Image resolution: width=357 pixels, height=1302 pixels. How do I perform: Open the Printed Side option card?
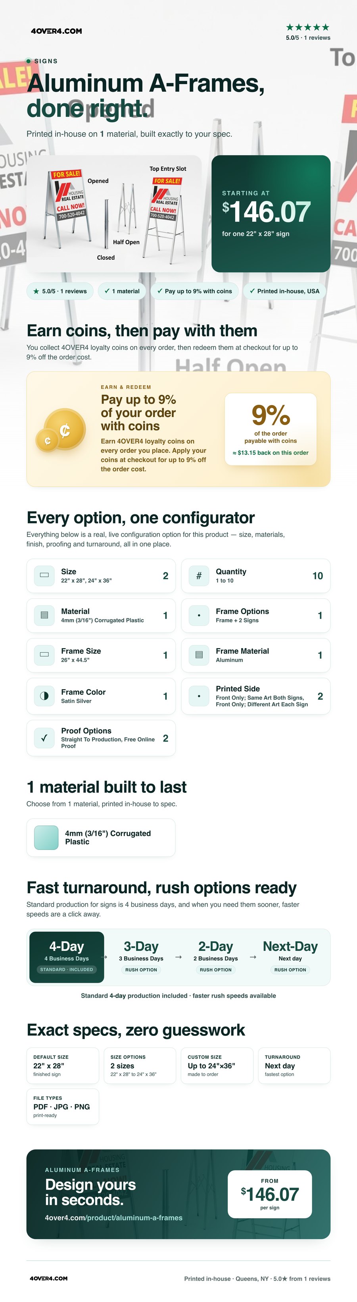click(255, 696)
